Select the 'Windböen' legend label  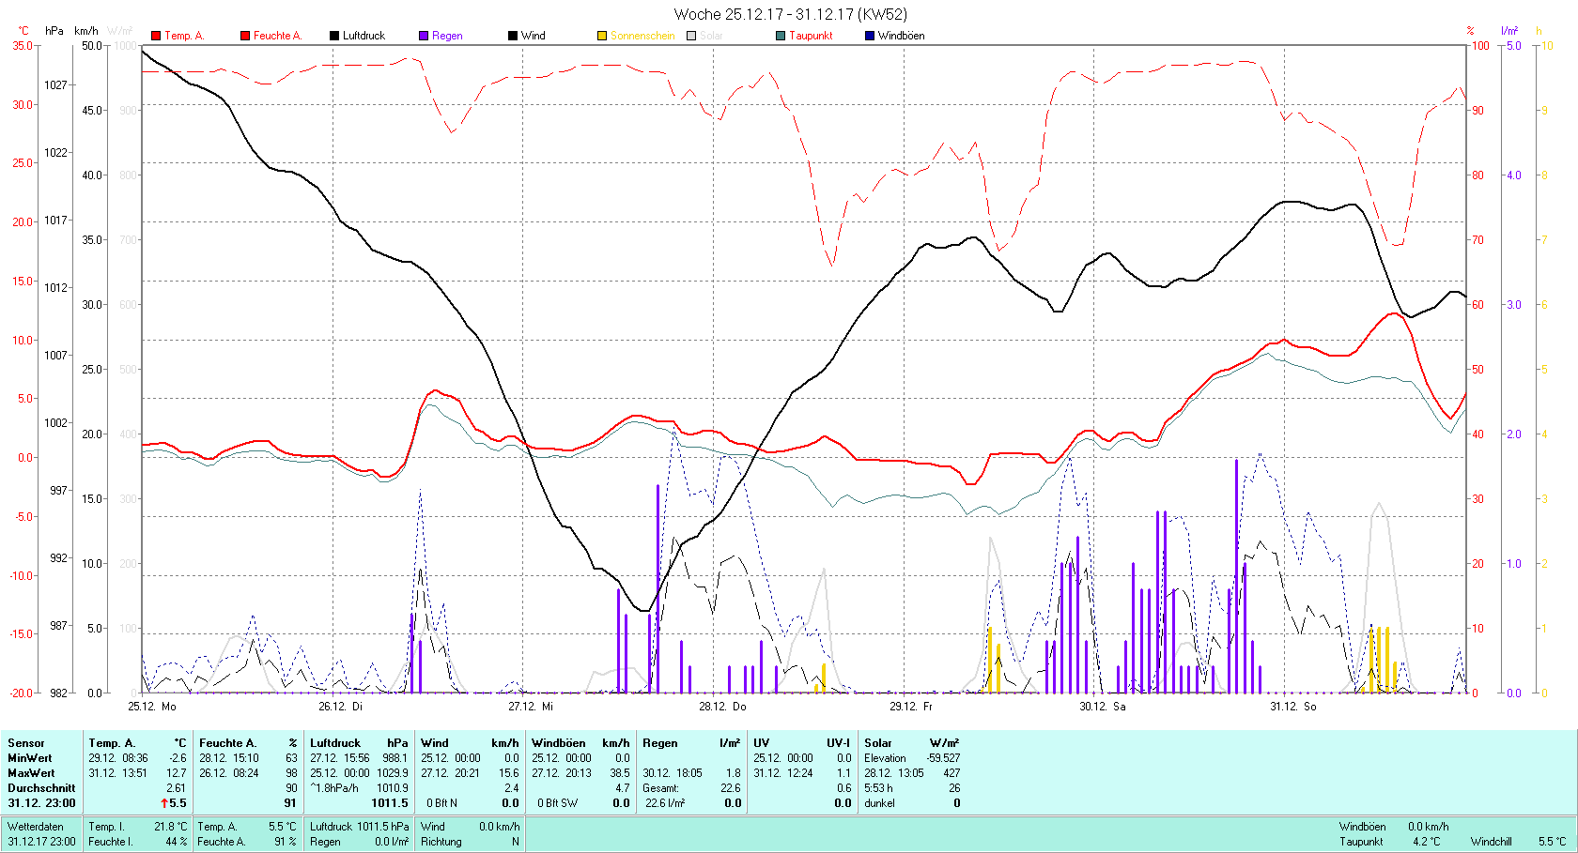pyautogui.click(x=901, y=36)
